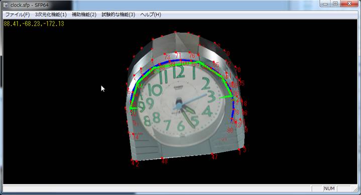
Task: Select red point marker labeled 48
Action: tap(162, 158)
